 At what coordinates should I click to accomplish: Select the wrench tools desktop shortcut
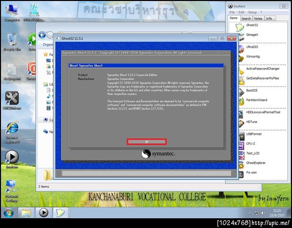[12, 101]
